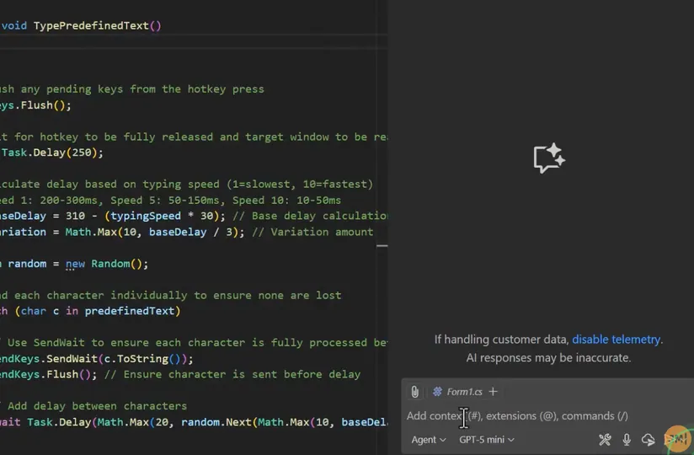Click the editor scrollbar position marker

tap(382, 246)
